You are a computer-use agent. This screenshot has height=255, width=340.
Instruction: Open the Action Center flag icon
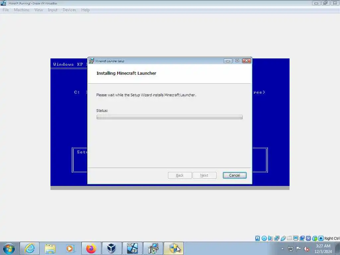pyautogui.click(x=298, y=249)
